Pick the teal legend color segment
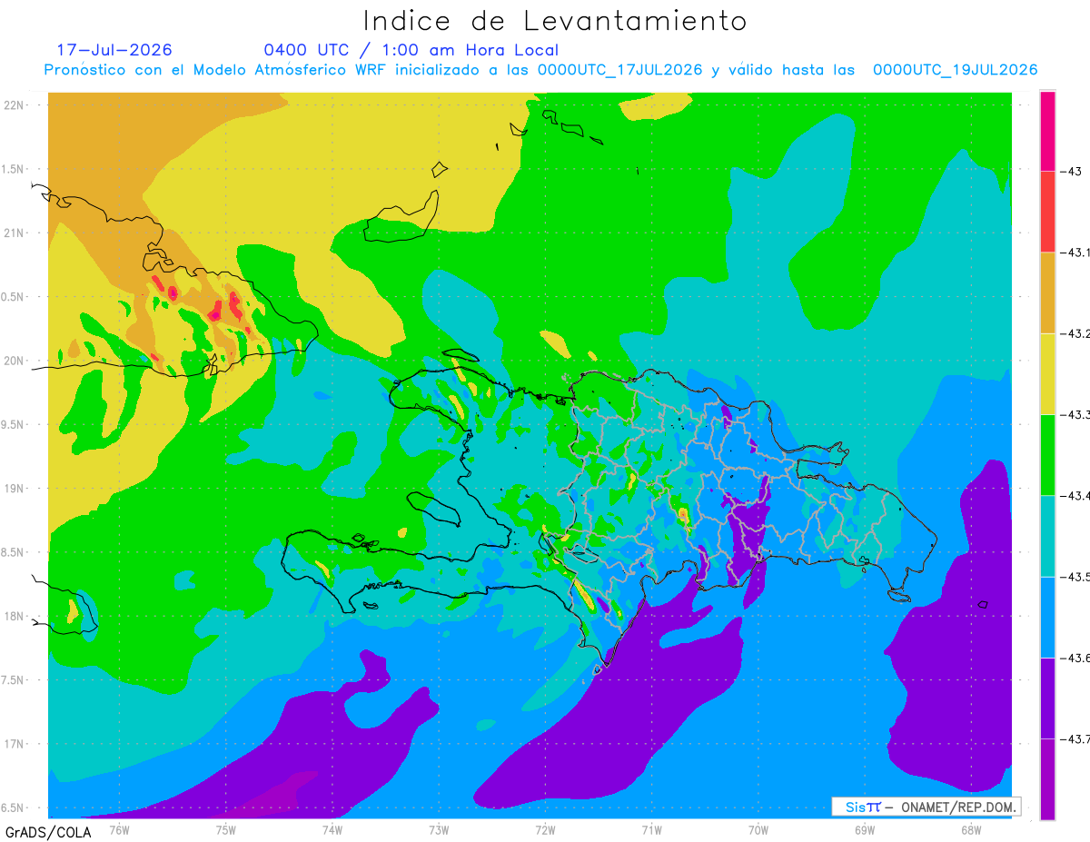 click(x=1047, y=535)
